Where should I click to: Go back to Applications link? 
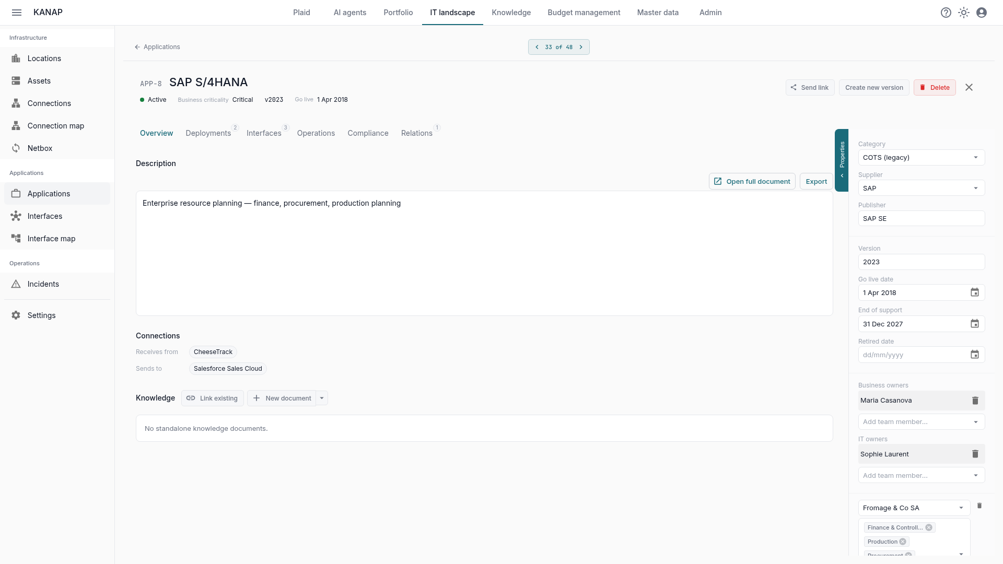pyautogui.click(x=157, y=47)
